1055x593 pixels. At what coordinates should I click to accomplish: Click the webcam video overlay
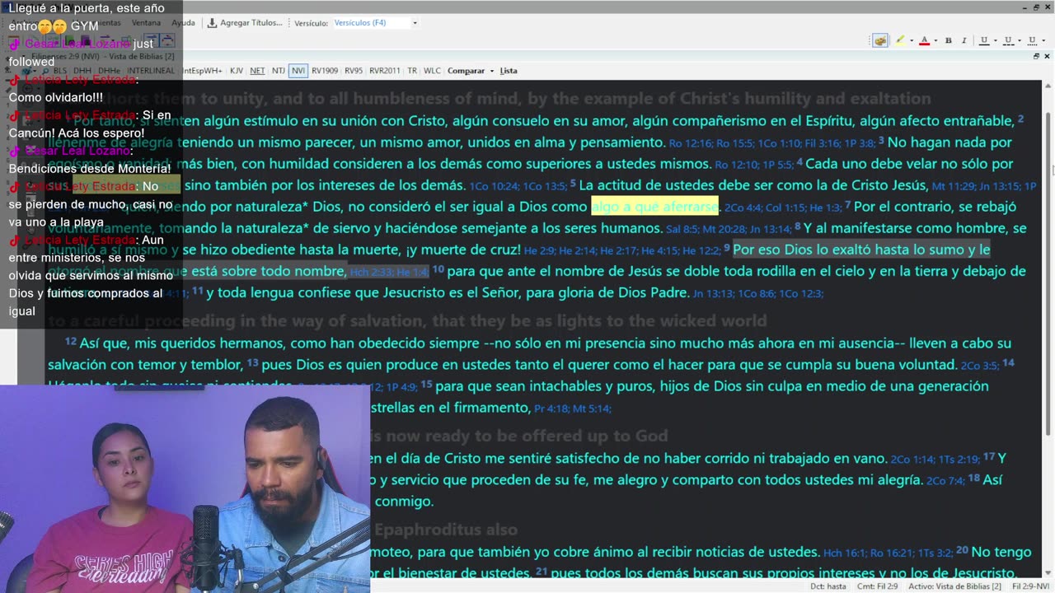click(x=185, y=489)
